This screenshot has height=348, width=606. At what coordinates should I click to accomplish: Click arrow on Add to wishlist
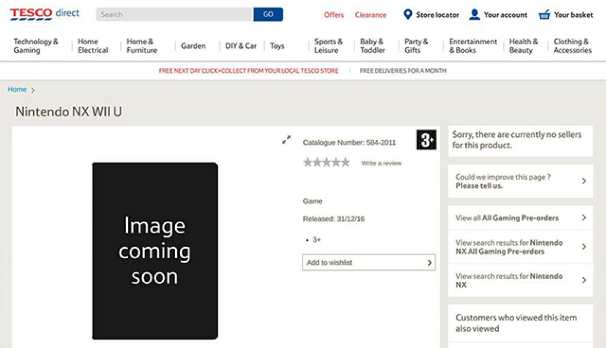coord(430,262)
